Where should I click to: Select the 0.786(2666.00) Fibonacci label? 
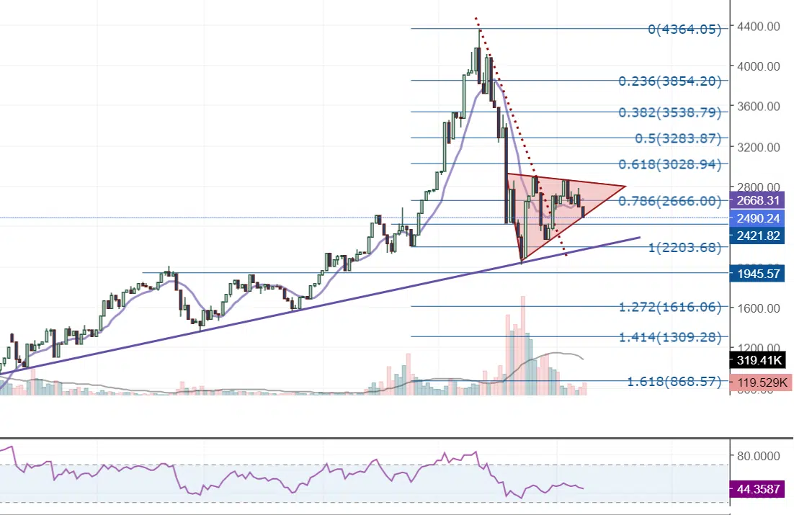[x=670, y=201]
